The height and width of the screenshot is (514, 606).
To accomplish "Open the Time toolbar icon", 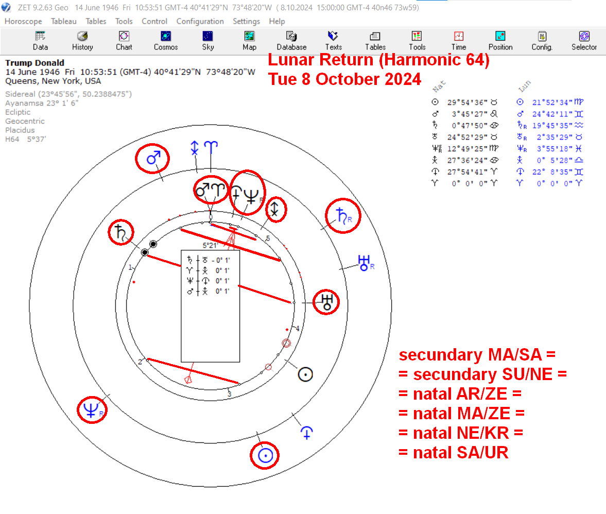I will click(x=459, y=41).
